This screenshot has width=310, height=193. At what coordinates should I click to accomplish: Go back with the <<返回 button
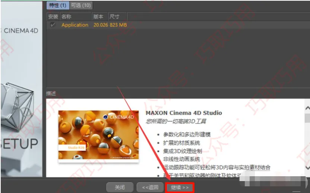(x=150, y=187)
